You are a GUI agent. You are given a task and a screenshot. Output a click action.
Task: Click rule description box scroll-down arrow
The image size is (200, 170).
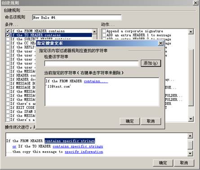(x=190, y=153)
